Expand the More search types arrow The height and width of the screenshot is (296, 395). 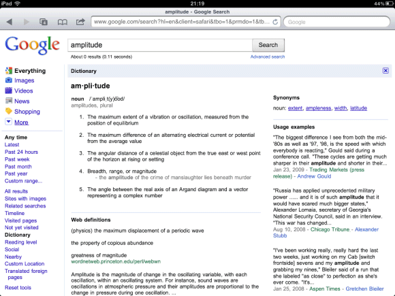click(x=8, y=122)
